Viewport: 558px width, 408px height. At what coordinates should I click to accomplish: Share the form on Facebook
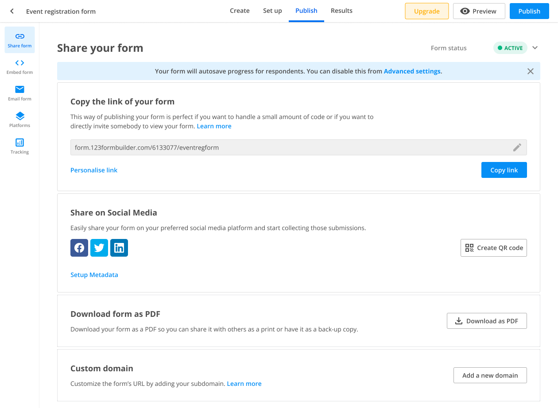coord(79,248)
